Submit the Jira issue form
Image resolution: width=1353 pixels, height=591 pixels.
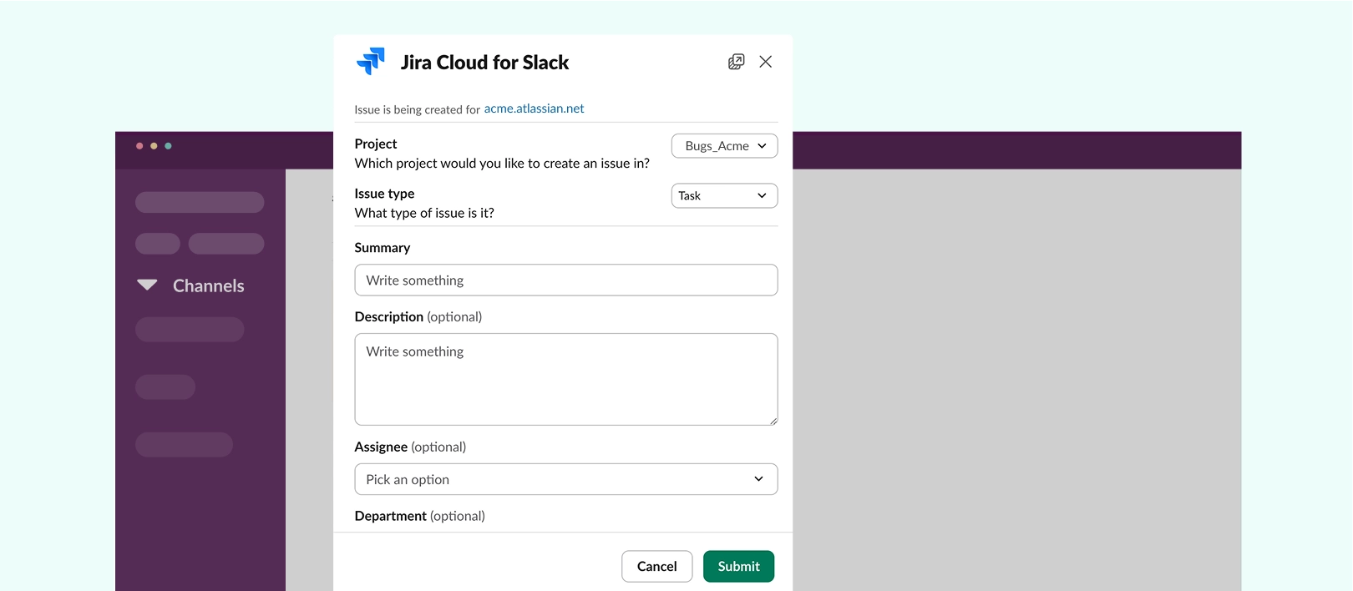click(x=738, y=566)
